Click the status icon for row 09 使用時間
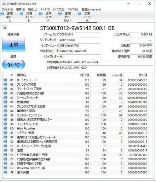Viewport: 156px width, 182px height. pyautogui.click(x=5, y=102)
